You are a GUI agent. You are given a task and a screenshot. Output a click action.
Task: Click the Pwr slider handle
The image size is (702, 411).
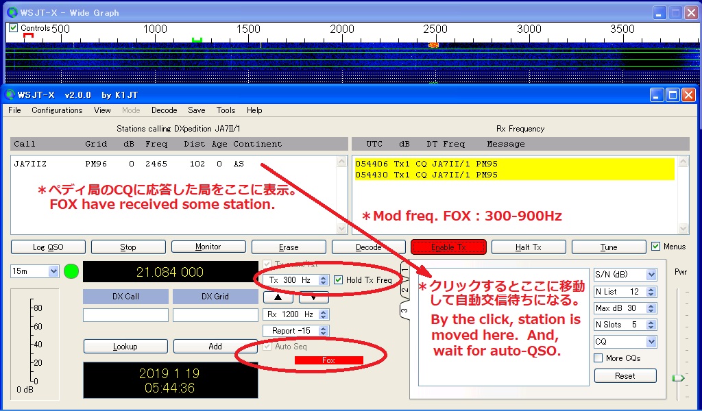pos(678,378)
